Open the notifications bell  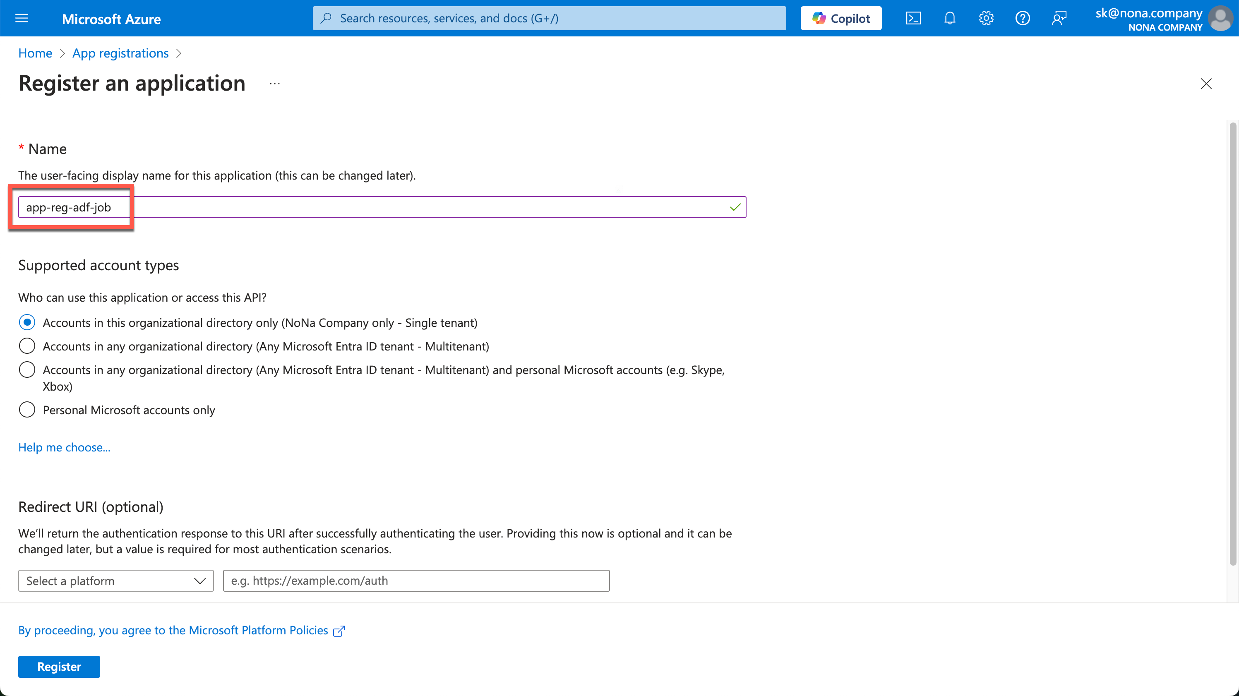pos(949,18)
